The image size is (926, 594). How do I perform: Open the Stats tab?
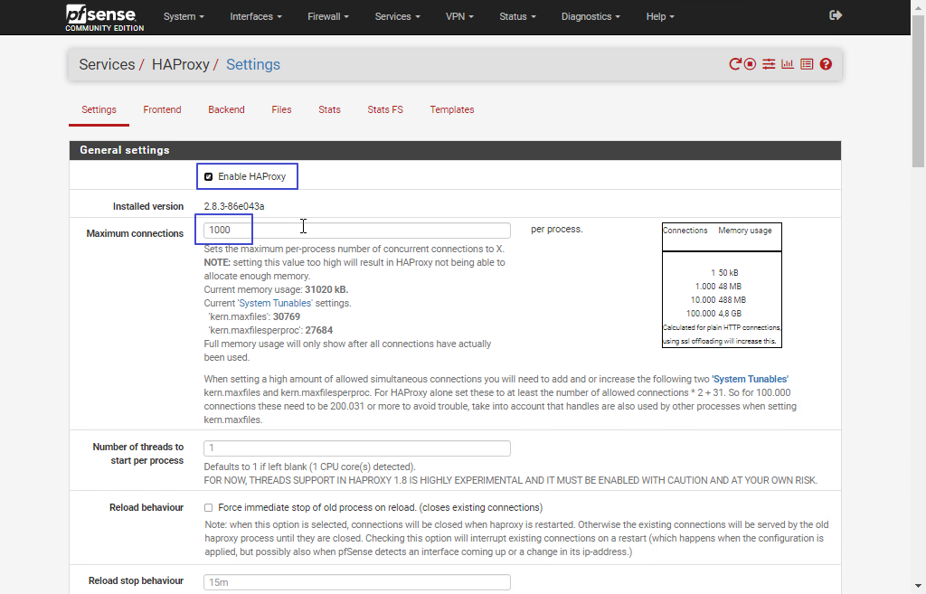tap(329, 109)
